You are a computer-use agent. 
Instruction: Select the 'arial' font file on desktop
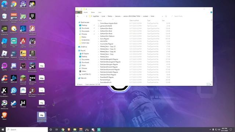point(41,67)
